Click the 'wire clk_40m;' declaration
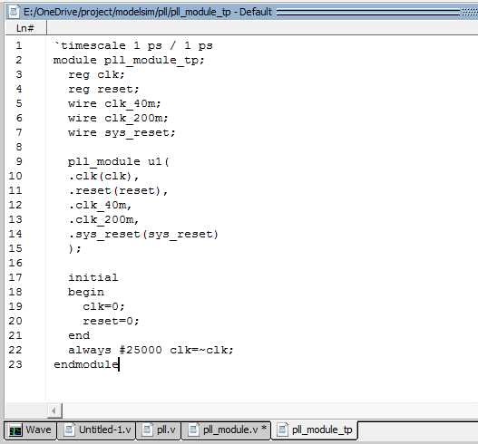 (x=114, y=103)
